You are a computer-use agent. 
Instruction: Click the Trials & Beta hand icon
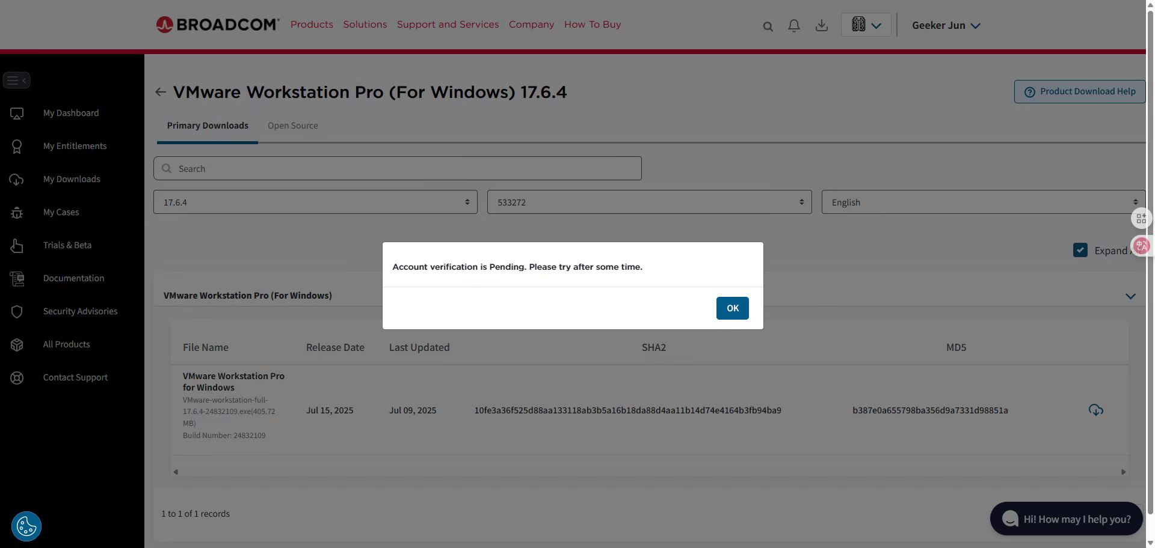pyautogui.click(x=17, y=246)
